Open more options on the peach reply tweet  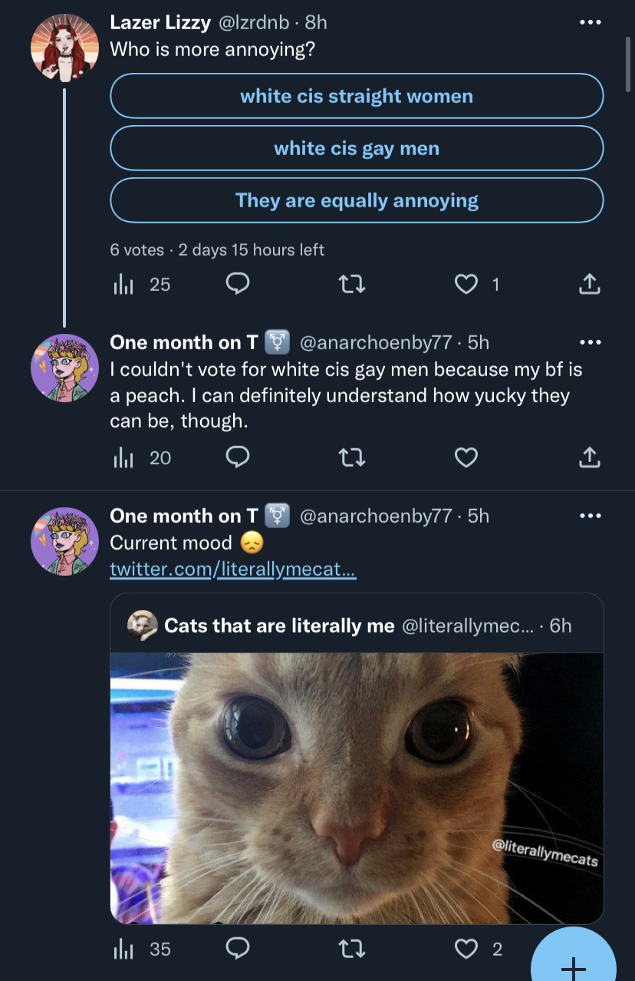click(x=591, y=342)
